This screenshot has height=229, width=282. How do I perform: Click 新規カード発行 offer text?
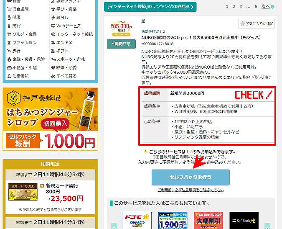point(62,186)
